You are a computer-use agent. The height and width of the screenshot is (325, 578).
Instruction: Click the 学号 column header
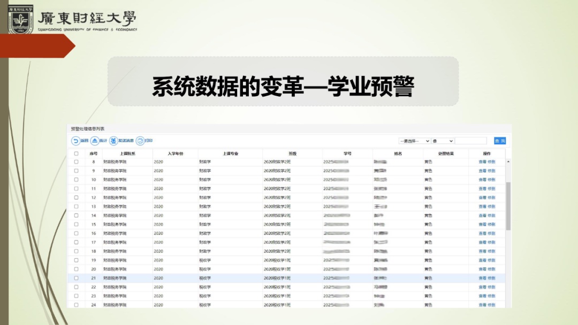[347, 153]
